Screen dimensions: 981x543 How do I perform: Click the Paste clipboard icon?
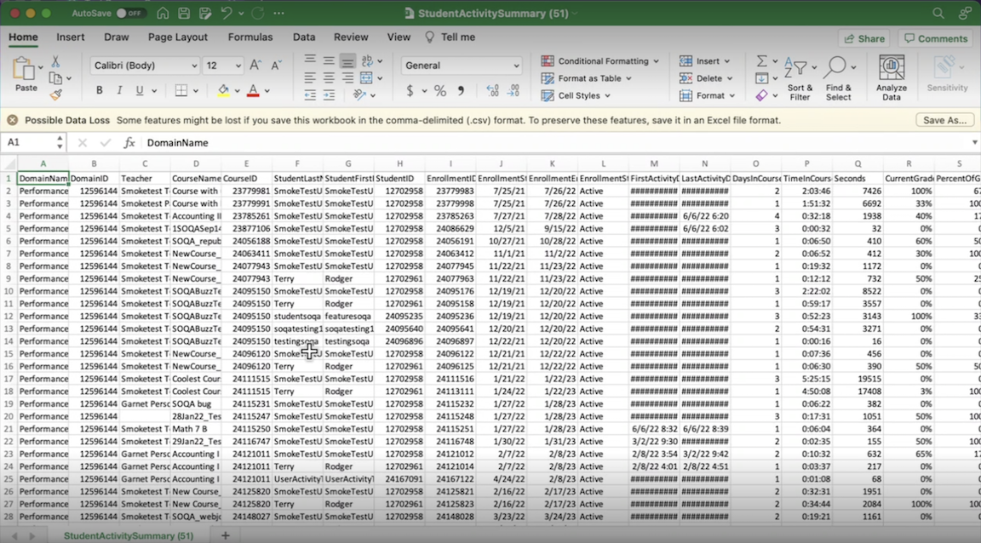24,68
